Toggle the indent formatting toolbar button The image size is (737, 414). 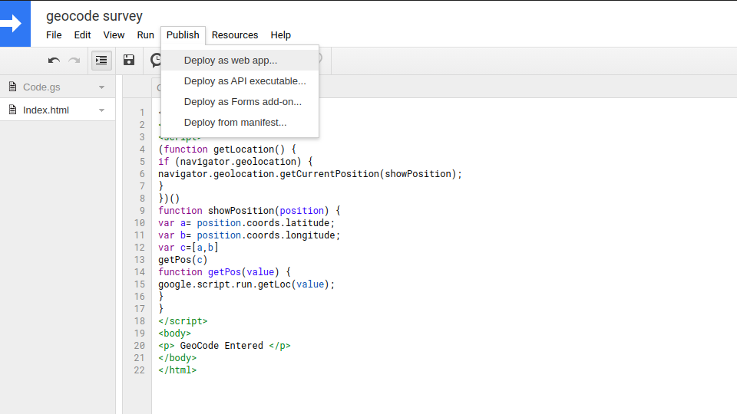coord(101,60)
